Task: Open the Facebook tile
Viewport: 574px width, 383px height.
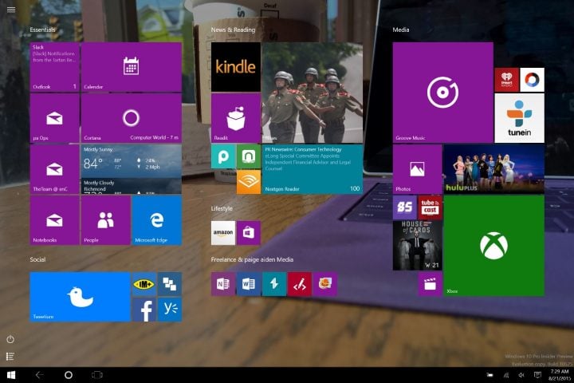Action: (143, 310)
